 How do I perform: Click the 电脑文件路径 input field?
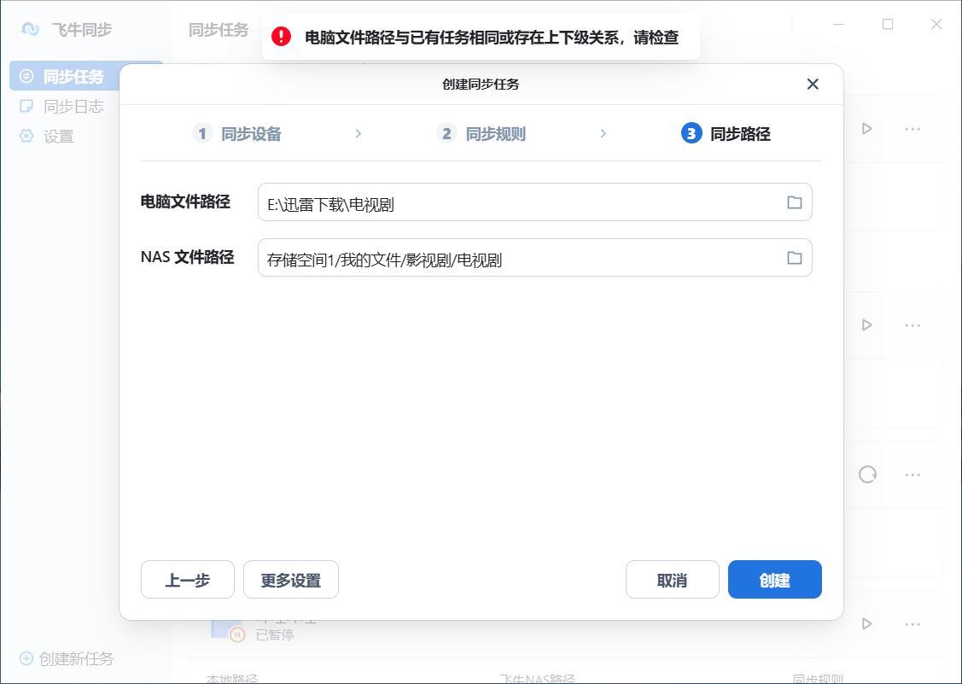(x=534, y=202)
